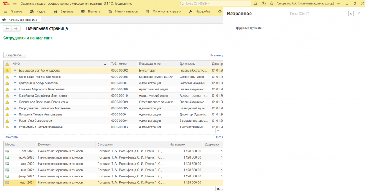Click the warning icon for Погодина Тамара Анатольевна
Viewport: 365px width, 192px height.
pyautogui.click(x=7, y=114)
